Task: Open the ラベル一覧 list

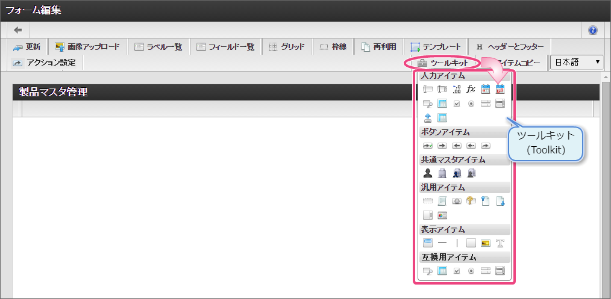Action: pos(158,47)
